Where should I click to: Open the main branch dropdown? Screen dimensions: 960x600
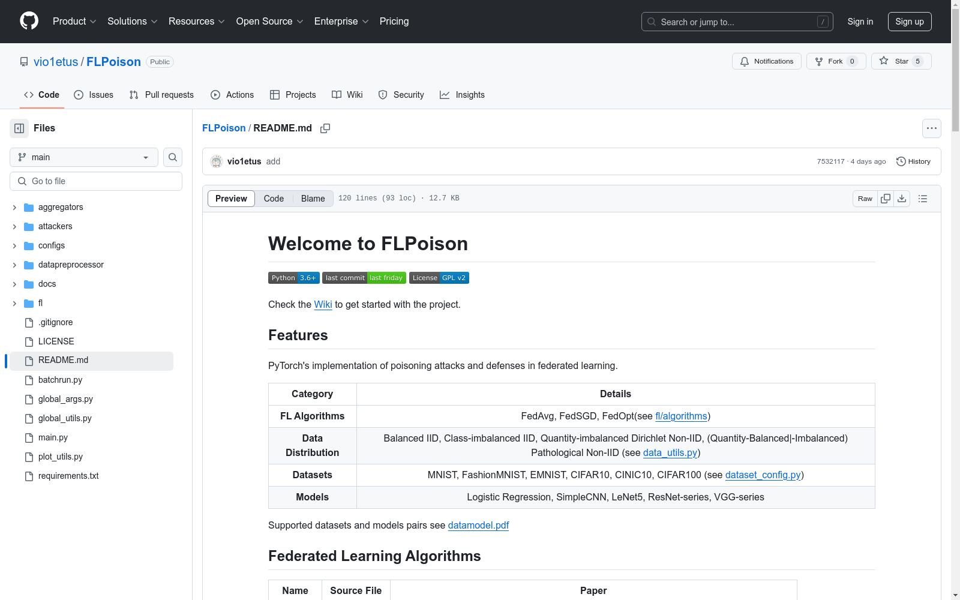click(x=84, y=157)
